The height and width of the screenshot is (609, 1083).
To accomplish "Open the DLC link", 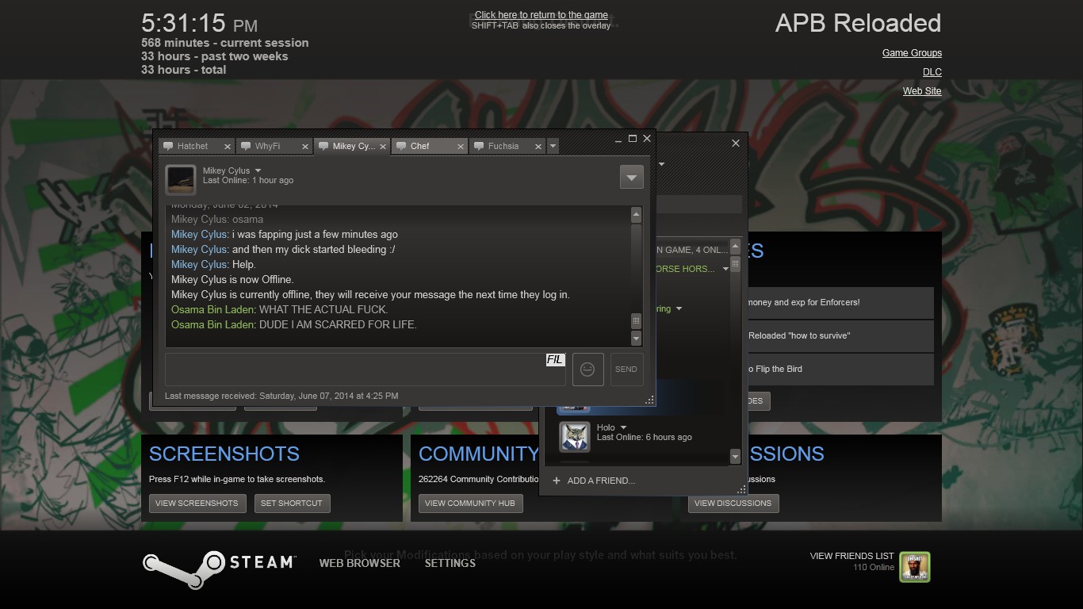I will pos(932,72).
